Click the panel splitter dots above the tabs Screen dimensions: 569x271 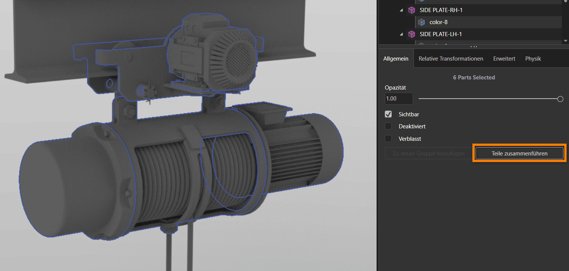click(473, 47)
